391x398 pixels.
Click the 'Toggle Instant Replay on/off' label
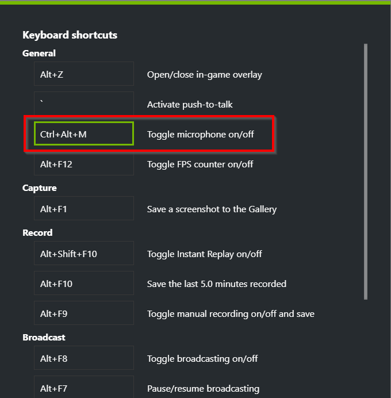(x=204, y=254)
